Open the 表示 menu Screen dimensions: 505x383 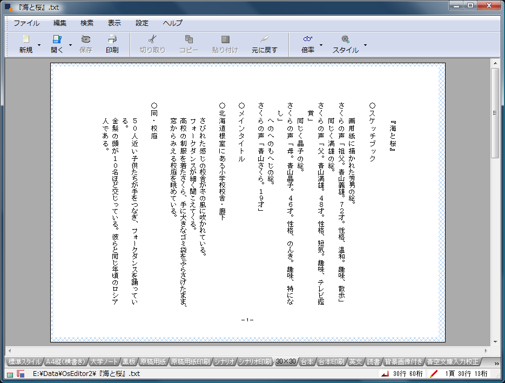pos(115,23)
